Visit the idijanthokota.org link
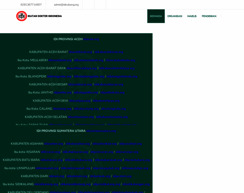Image resolution: width=244 pixels, height=193 pixels. [x=112, y=93]
